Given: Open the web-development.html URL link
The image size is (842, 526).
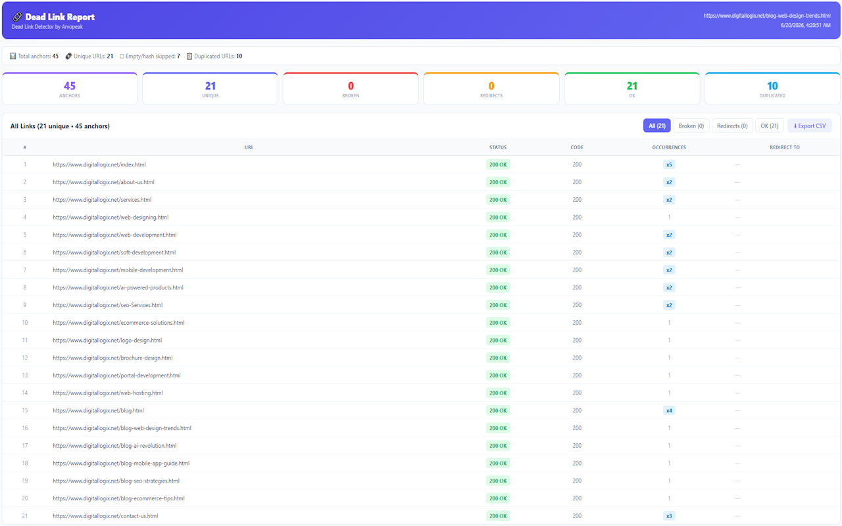Looking at the screenshot, I should 114,235.
